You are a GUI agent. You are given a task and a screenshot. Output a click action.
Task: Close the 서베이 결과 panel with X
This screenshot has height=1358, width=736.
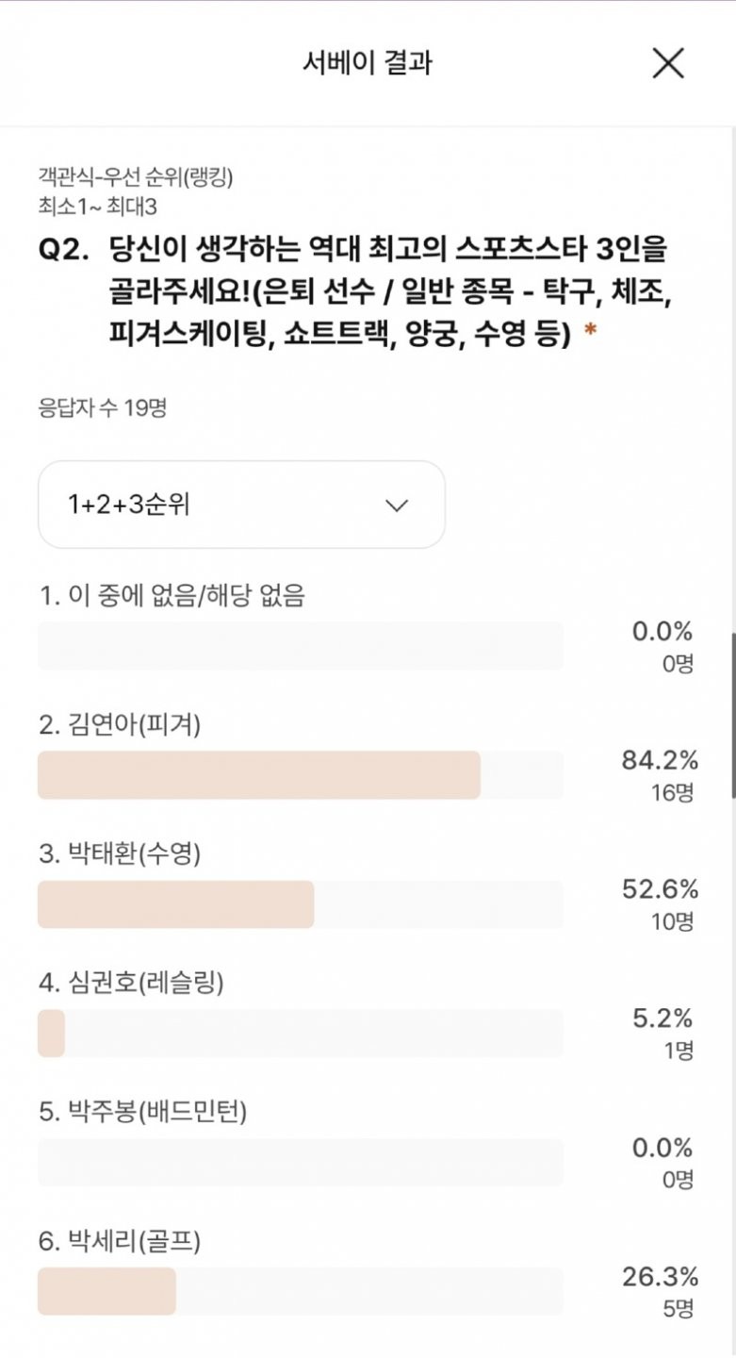[668, 63]
